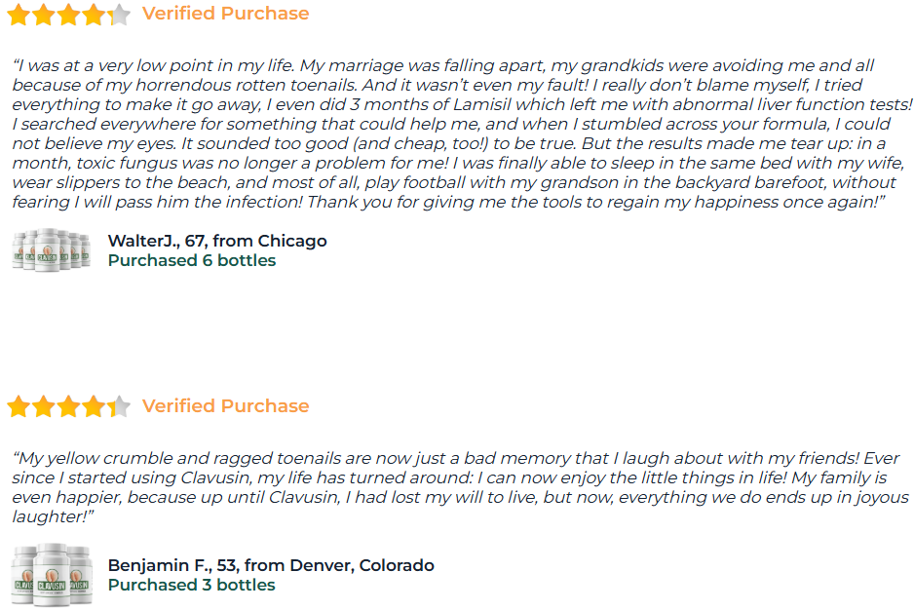Click the "Purchased 6 bottles" text
This screenshot has height=610, width=914.
click(x=192, y=260)
